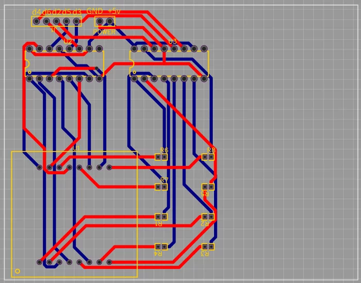This screenshot has width=361, height=283.
Task: Click the mirrored R1 resistor label
Action: coord(158,224)
